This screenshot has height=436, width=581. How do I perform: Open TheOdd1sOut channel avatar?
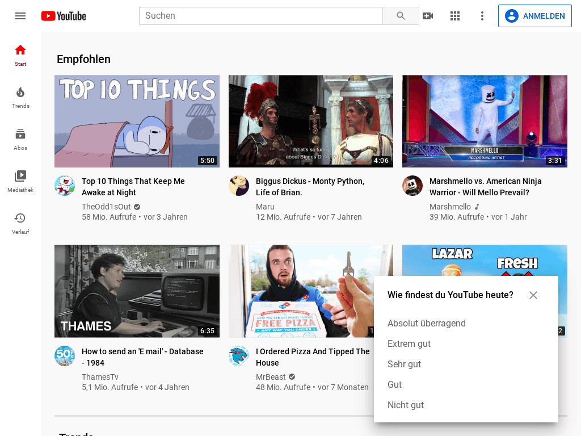pyautogui.click(x=65, y=186)
